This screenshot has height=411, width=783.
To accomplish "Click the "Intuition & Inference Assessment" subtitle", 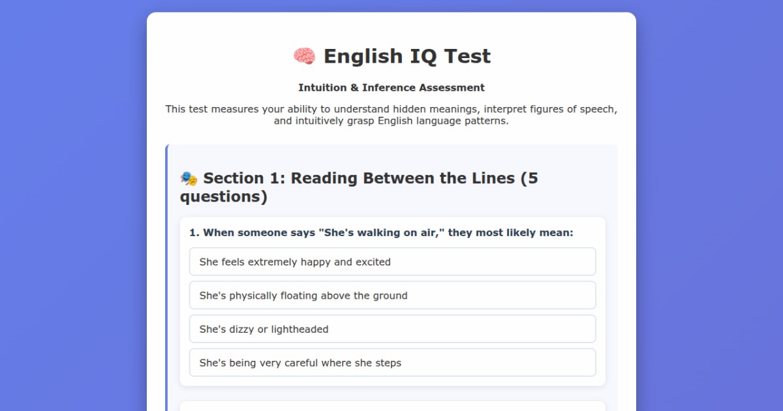I will [x=391, y=87].
